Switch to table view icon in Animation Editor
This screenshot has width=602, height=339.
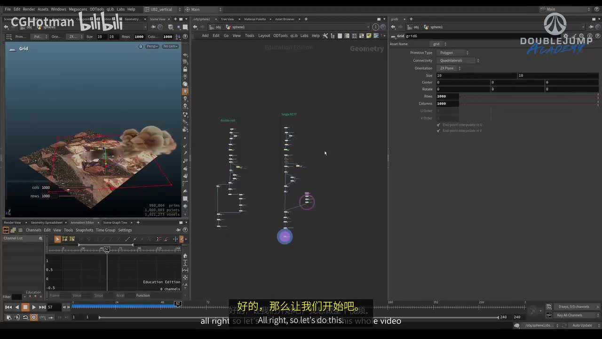(21, 230)
